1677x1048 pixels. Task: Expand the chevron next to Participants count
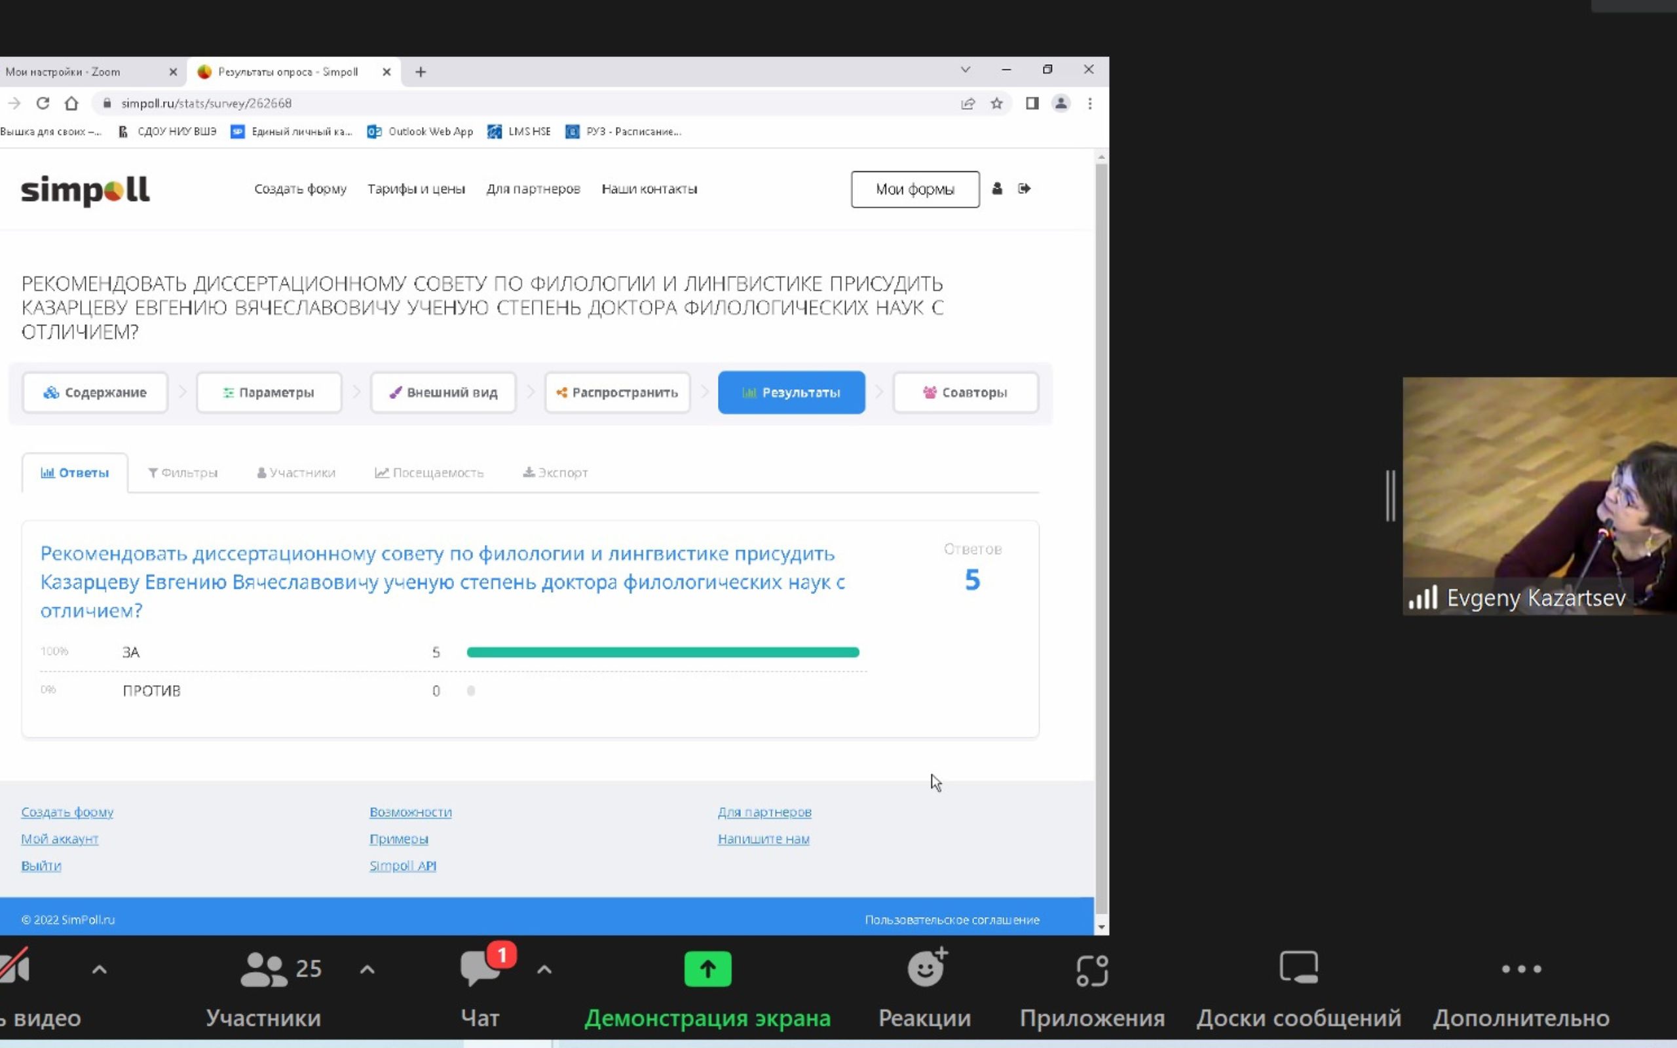tap(367, 969)
